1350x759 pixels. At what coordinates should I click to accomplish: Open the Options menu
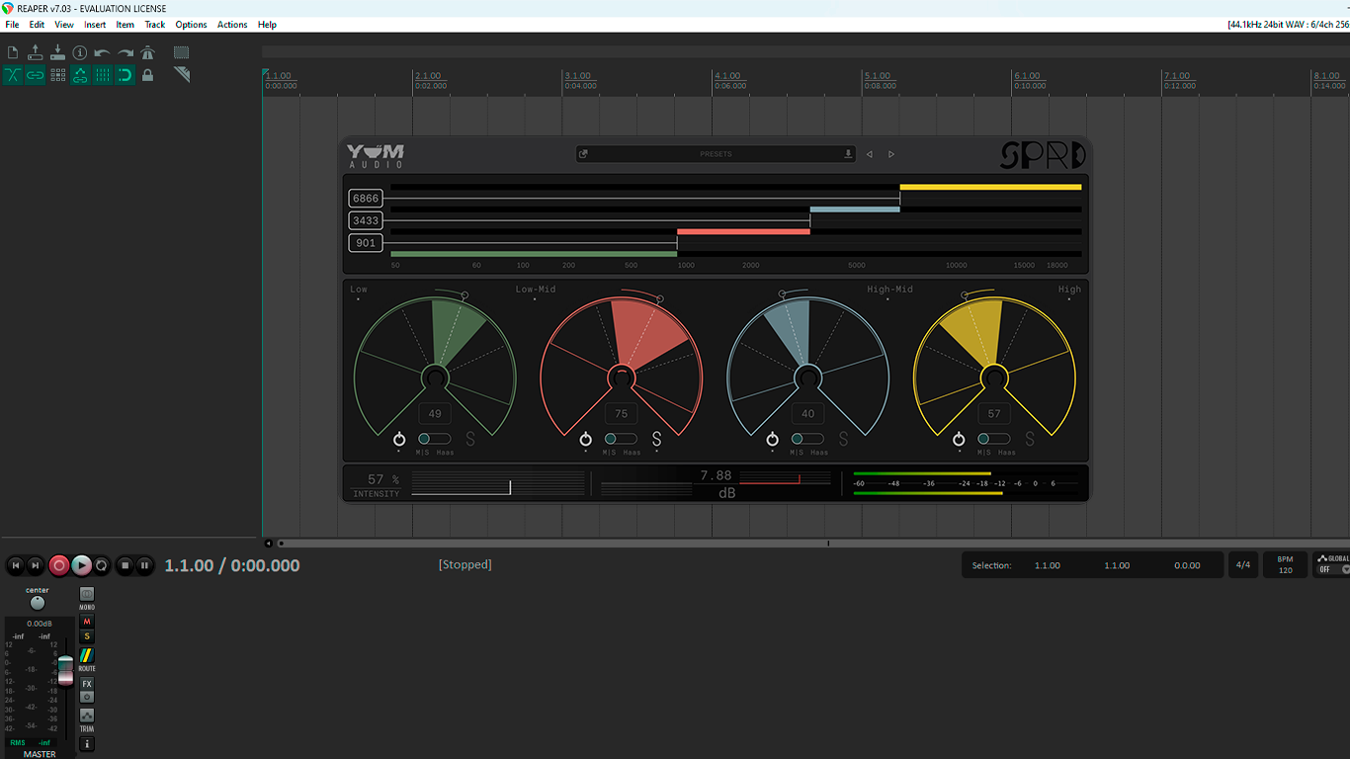[x=191, y=25]
